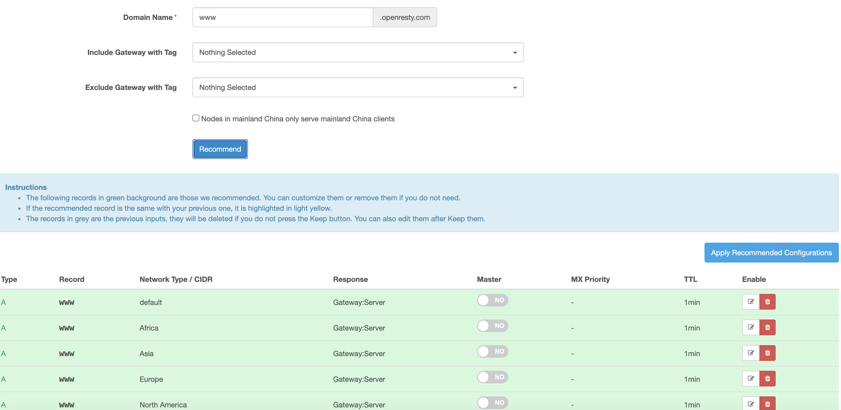
Task: Click the Response column header
Action: click(350, 280)
